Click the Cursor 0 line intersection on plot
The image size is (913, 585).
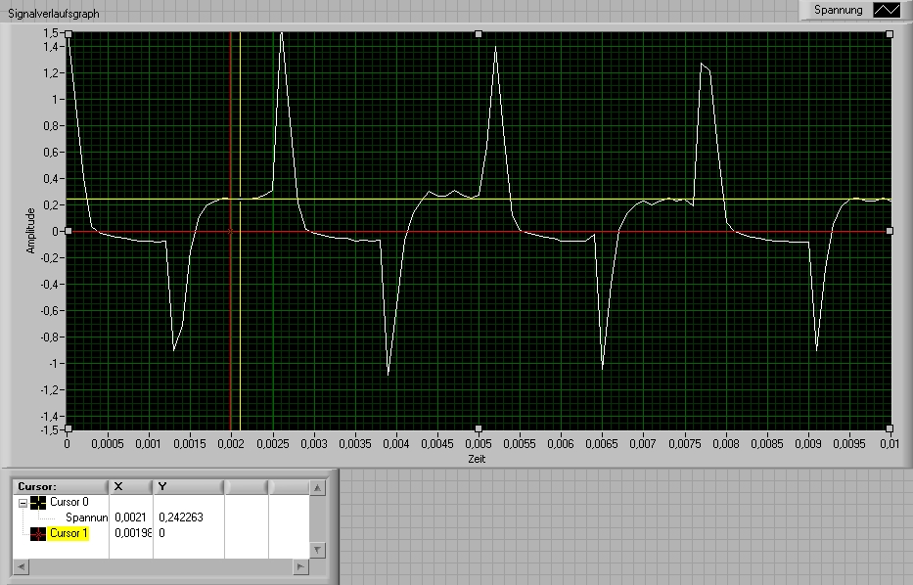[x=240, y=200]
